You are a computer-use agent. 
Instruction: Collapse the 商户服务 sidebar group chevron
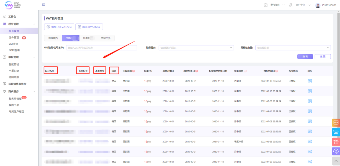tap(34, 91)
